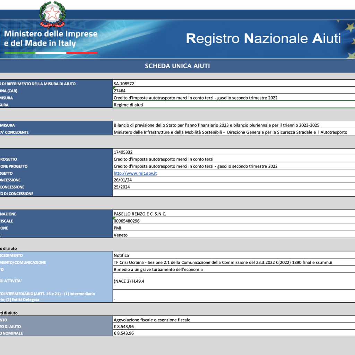
Task: Click the Italian Republic emblem icon
Action: pos(52,14)
